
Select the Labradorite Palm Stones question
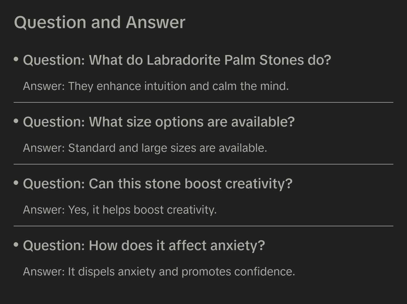[177, 60]
